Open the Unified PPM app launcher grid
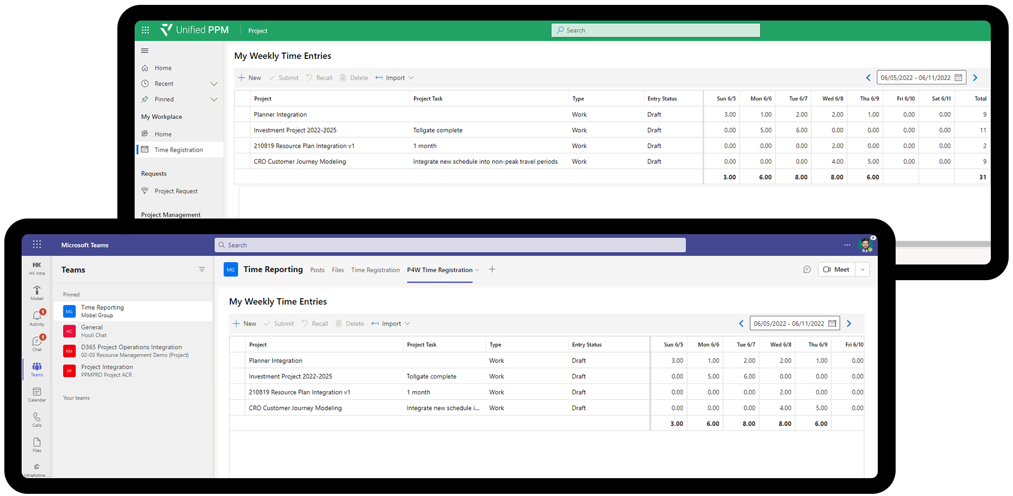The image size is (1013, 496). 145,30
